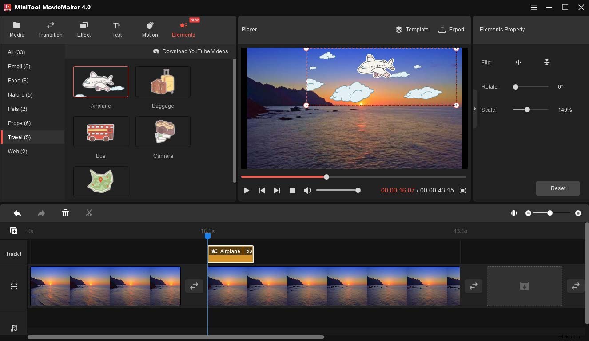This screenshot has height=341, width=589.
Task: Open the Effect library
Action: [84, 29]
